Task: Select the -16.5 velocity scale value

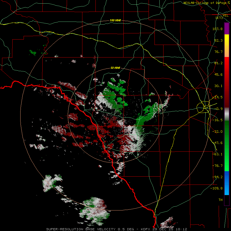Action: (217, 120)
